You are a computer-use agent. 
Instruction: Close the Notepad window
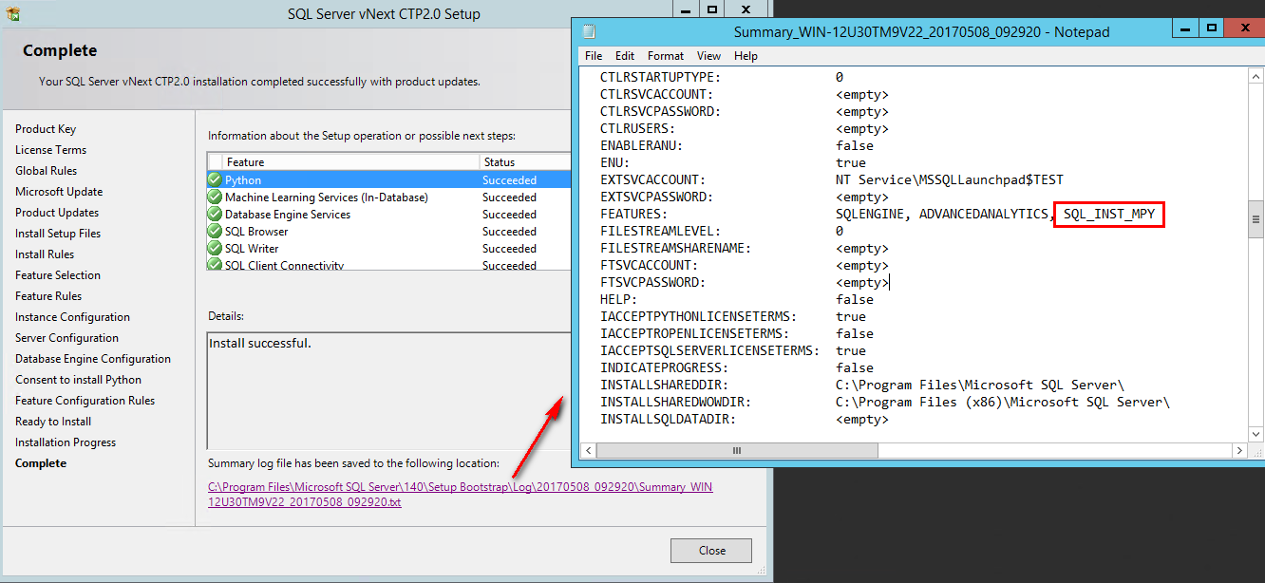pos(1243,28)
